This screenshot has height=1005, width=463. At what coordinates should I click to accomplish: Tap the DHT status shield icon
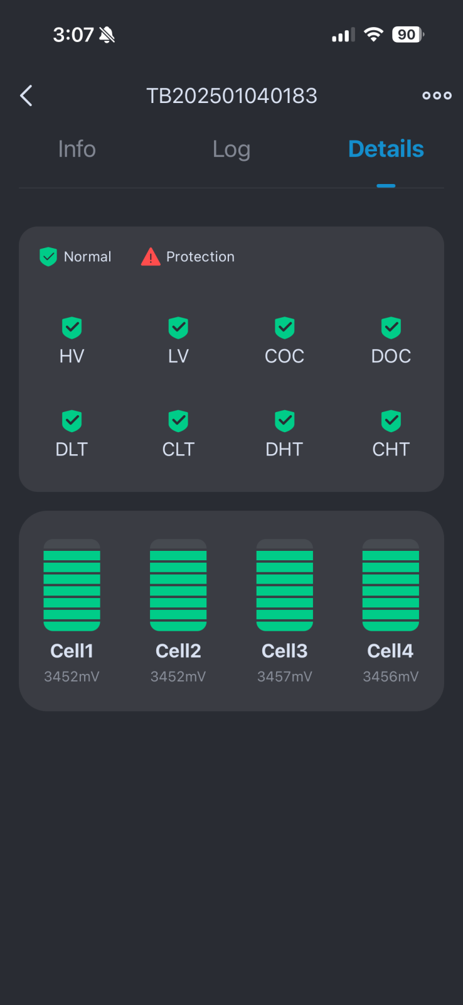(285, 421)
